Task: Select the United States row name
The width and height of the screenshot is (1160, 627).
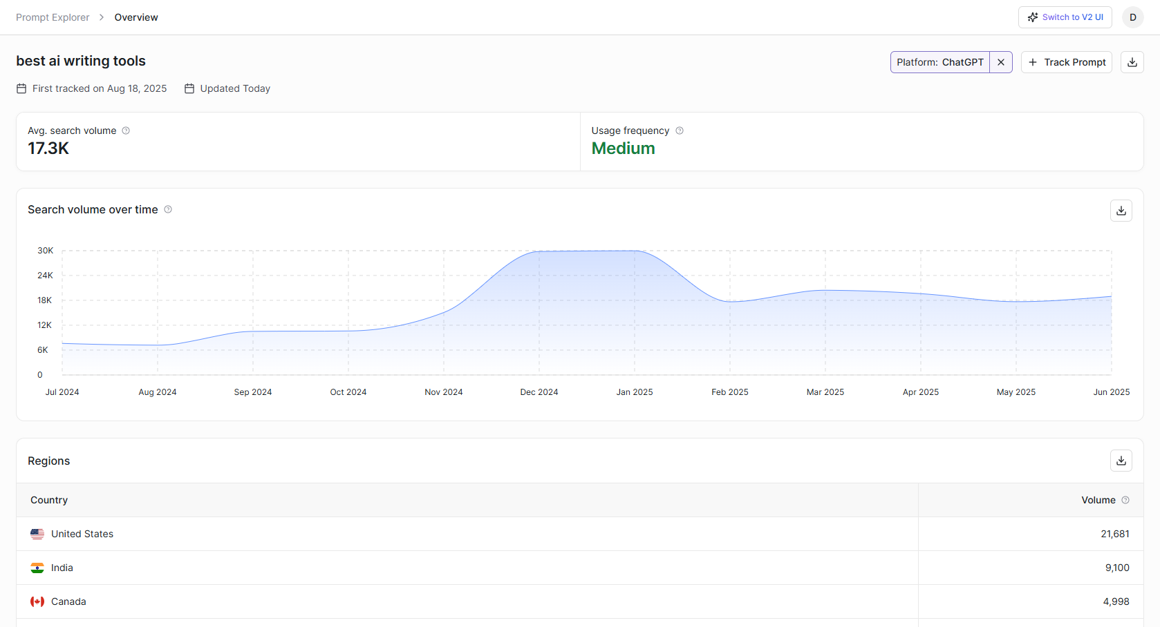Action: (82, 534)
